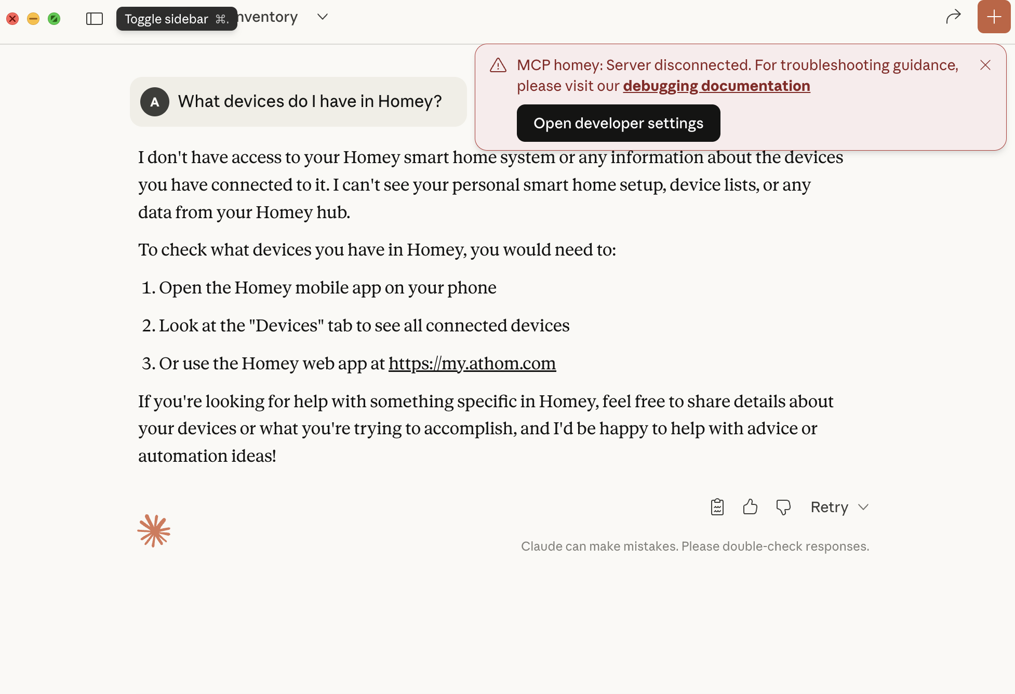Click the chat title text

point(268,17)
